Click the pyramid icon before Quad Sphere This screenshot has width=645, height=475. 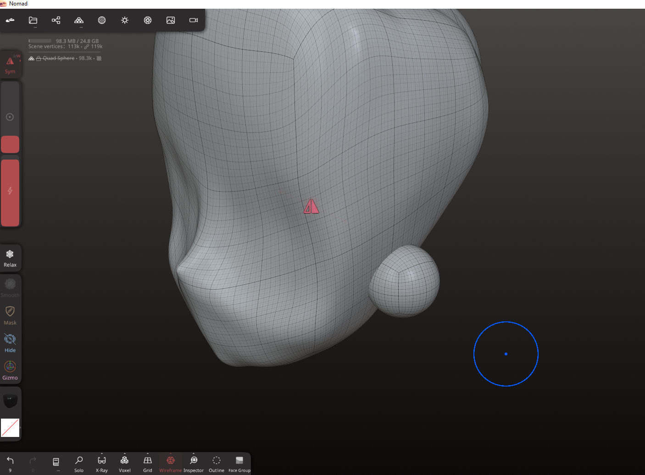pyautogui.click(x=31, y=58)
